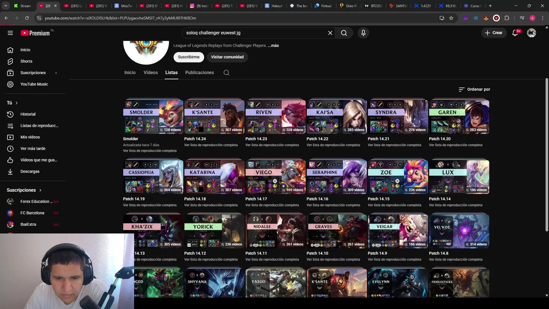Viewport: 549px width, 309px height.
Task: Expand the Tú section chevron
Action: 16,103
